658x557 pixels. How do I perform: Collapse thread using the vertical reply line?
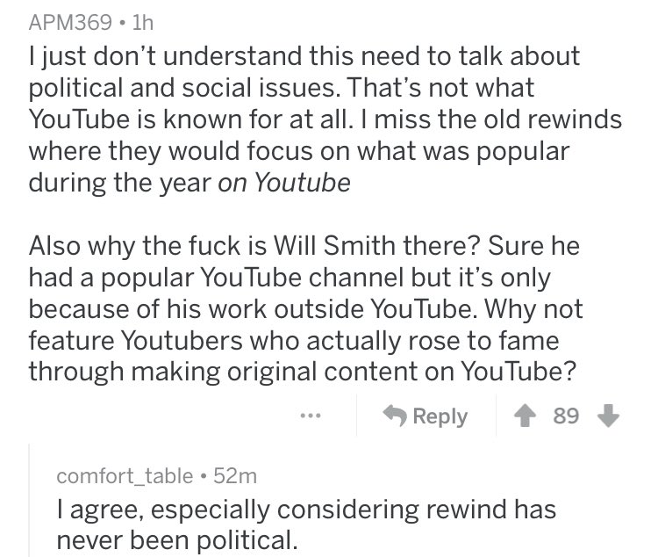tap(29, 500)
